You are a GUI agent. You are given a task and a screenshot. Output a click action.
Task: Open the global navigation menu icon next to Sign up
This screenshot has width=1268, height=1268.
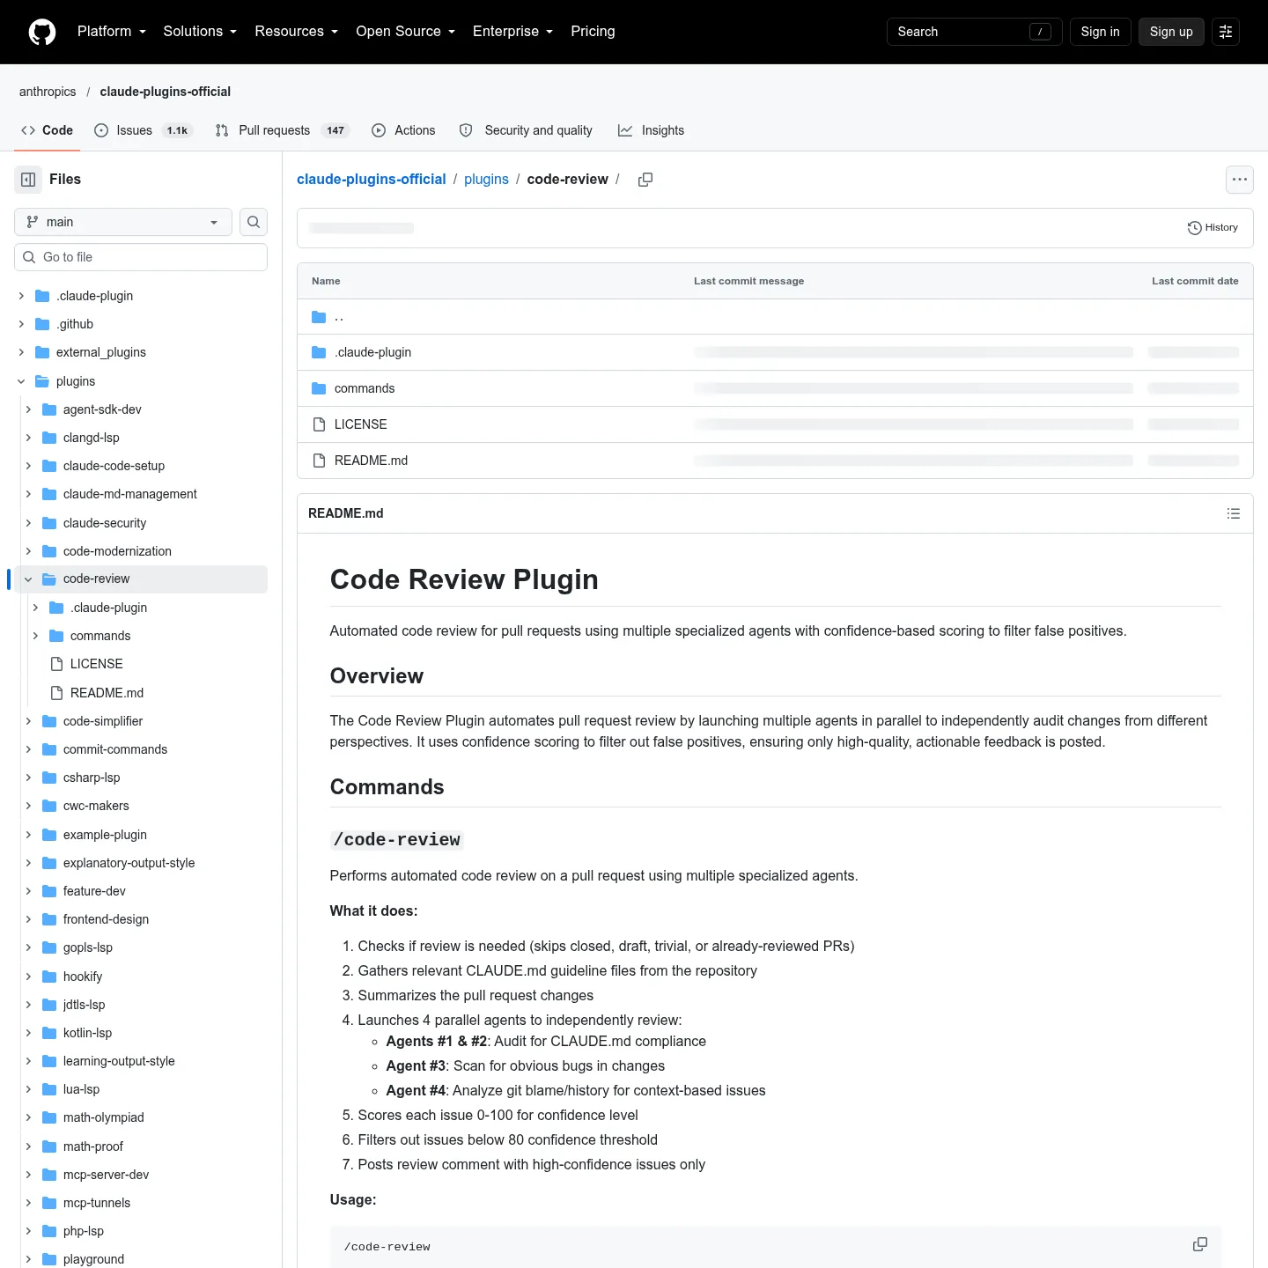[x=1226, y=32]
